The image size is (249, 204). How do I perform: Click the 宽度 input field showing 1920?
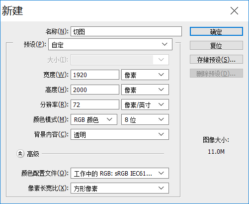(x=95, y=75)
